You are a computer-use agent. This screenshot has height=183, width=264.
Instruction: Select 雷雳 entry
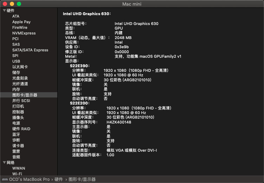tap(16, 151)
